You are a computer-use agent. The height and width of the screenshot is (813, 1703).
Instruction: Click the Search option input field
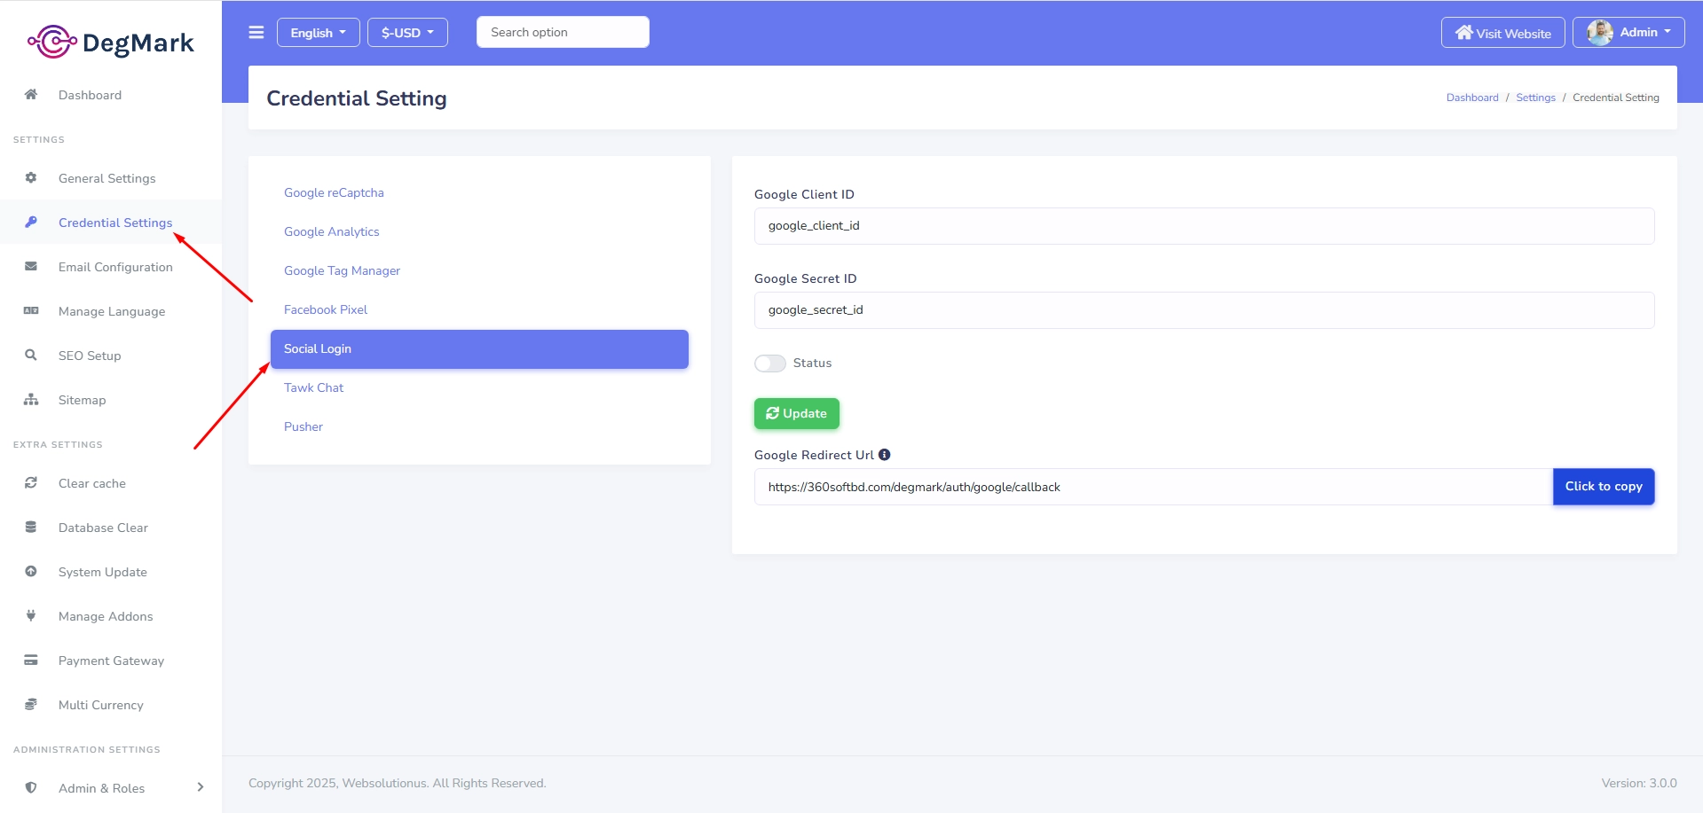click(x=563, y=32)
